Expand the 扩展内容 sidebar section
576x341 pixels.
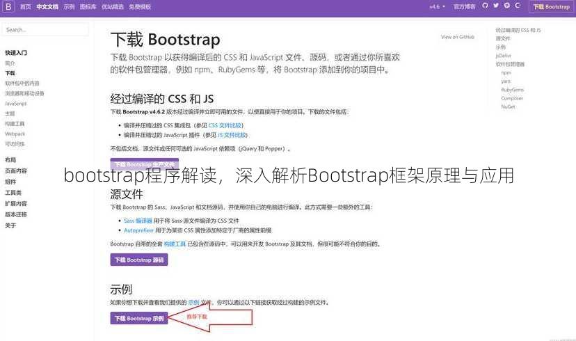(16, 204)
